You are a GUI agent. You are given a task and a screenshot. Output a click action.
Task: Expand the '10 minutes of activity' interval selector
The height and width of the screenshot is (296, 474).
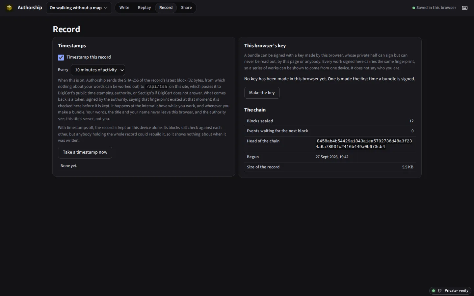(x=98, y=70)
